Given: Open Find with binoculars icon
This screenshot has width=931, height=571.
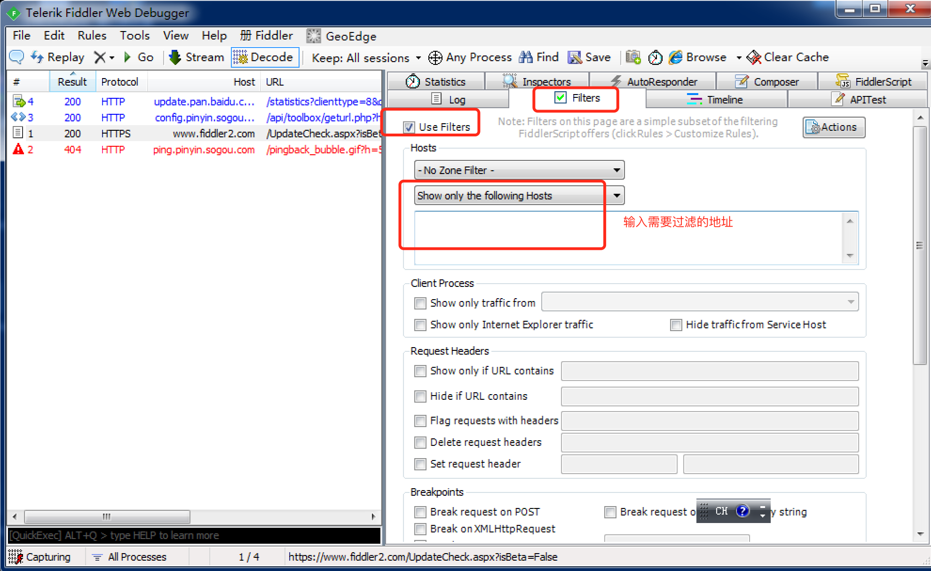Looking at the screenshot, I should point(526,57).
